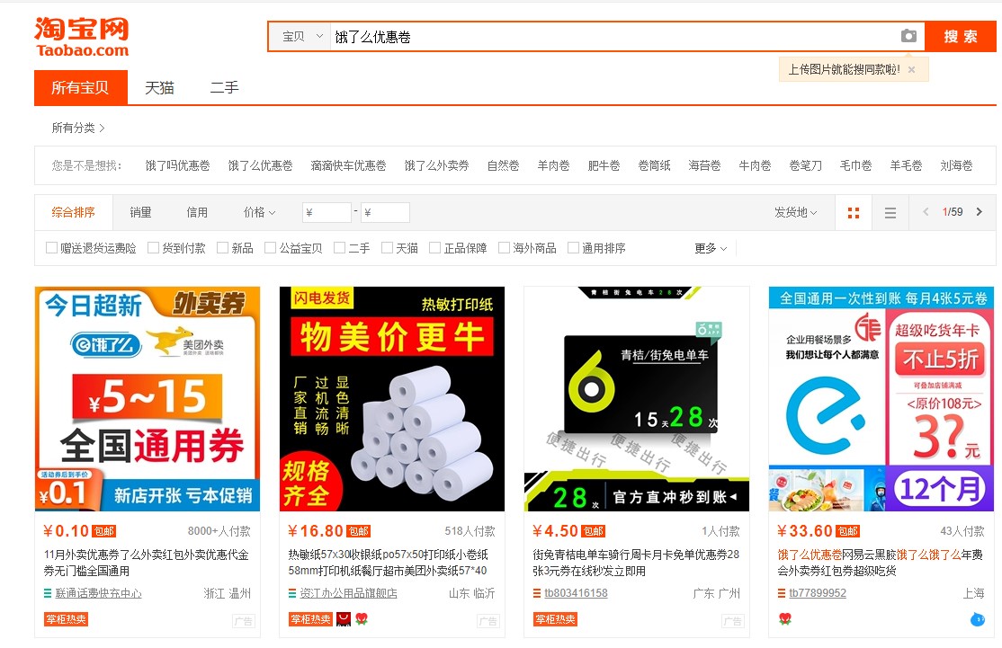Open the 宝贝 search type dropdown

[x=301, y=37]
